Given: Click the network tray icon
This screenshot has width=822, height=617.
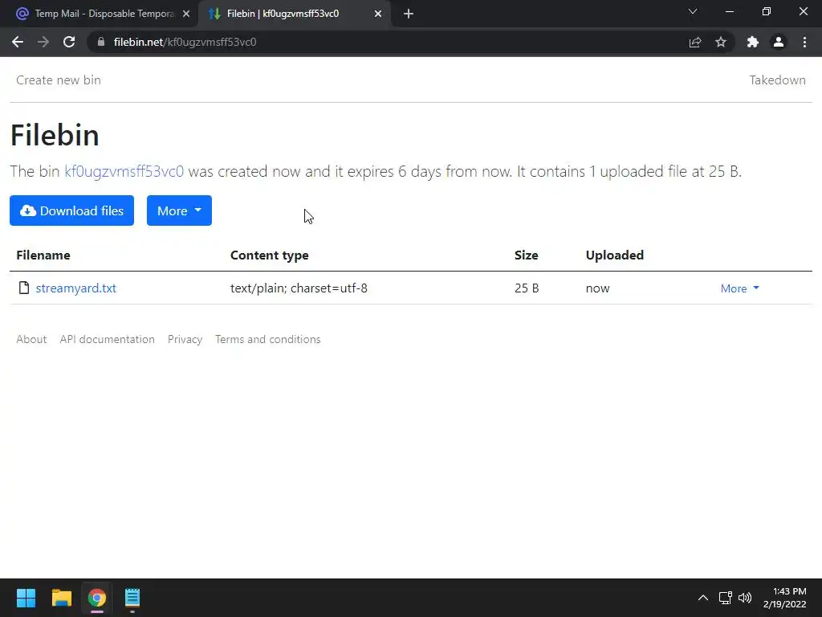Looking at the screenshot, I should click(x=725, y=598).
